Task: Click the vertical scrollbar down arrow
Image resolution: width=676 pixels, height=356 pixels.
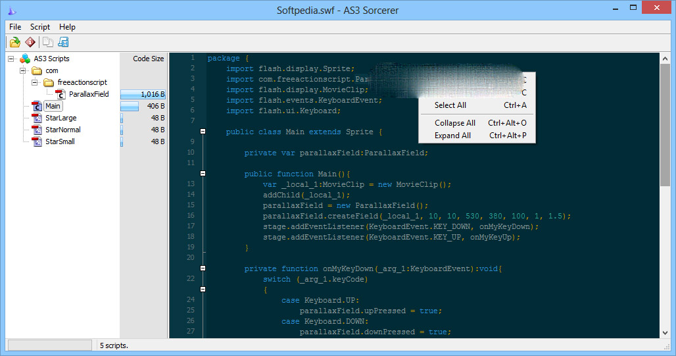Action: [x=665, y=333]
